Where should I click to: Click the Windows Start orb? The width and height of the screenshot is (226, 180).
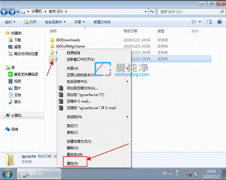(x=8, y=174)
